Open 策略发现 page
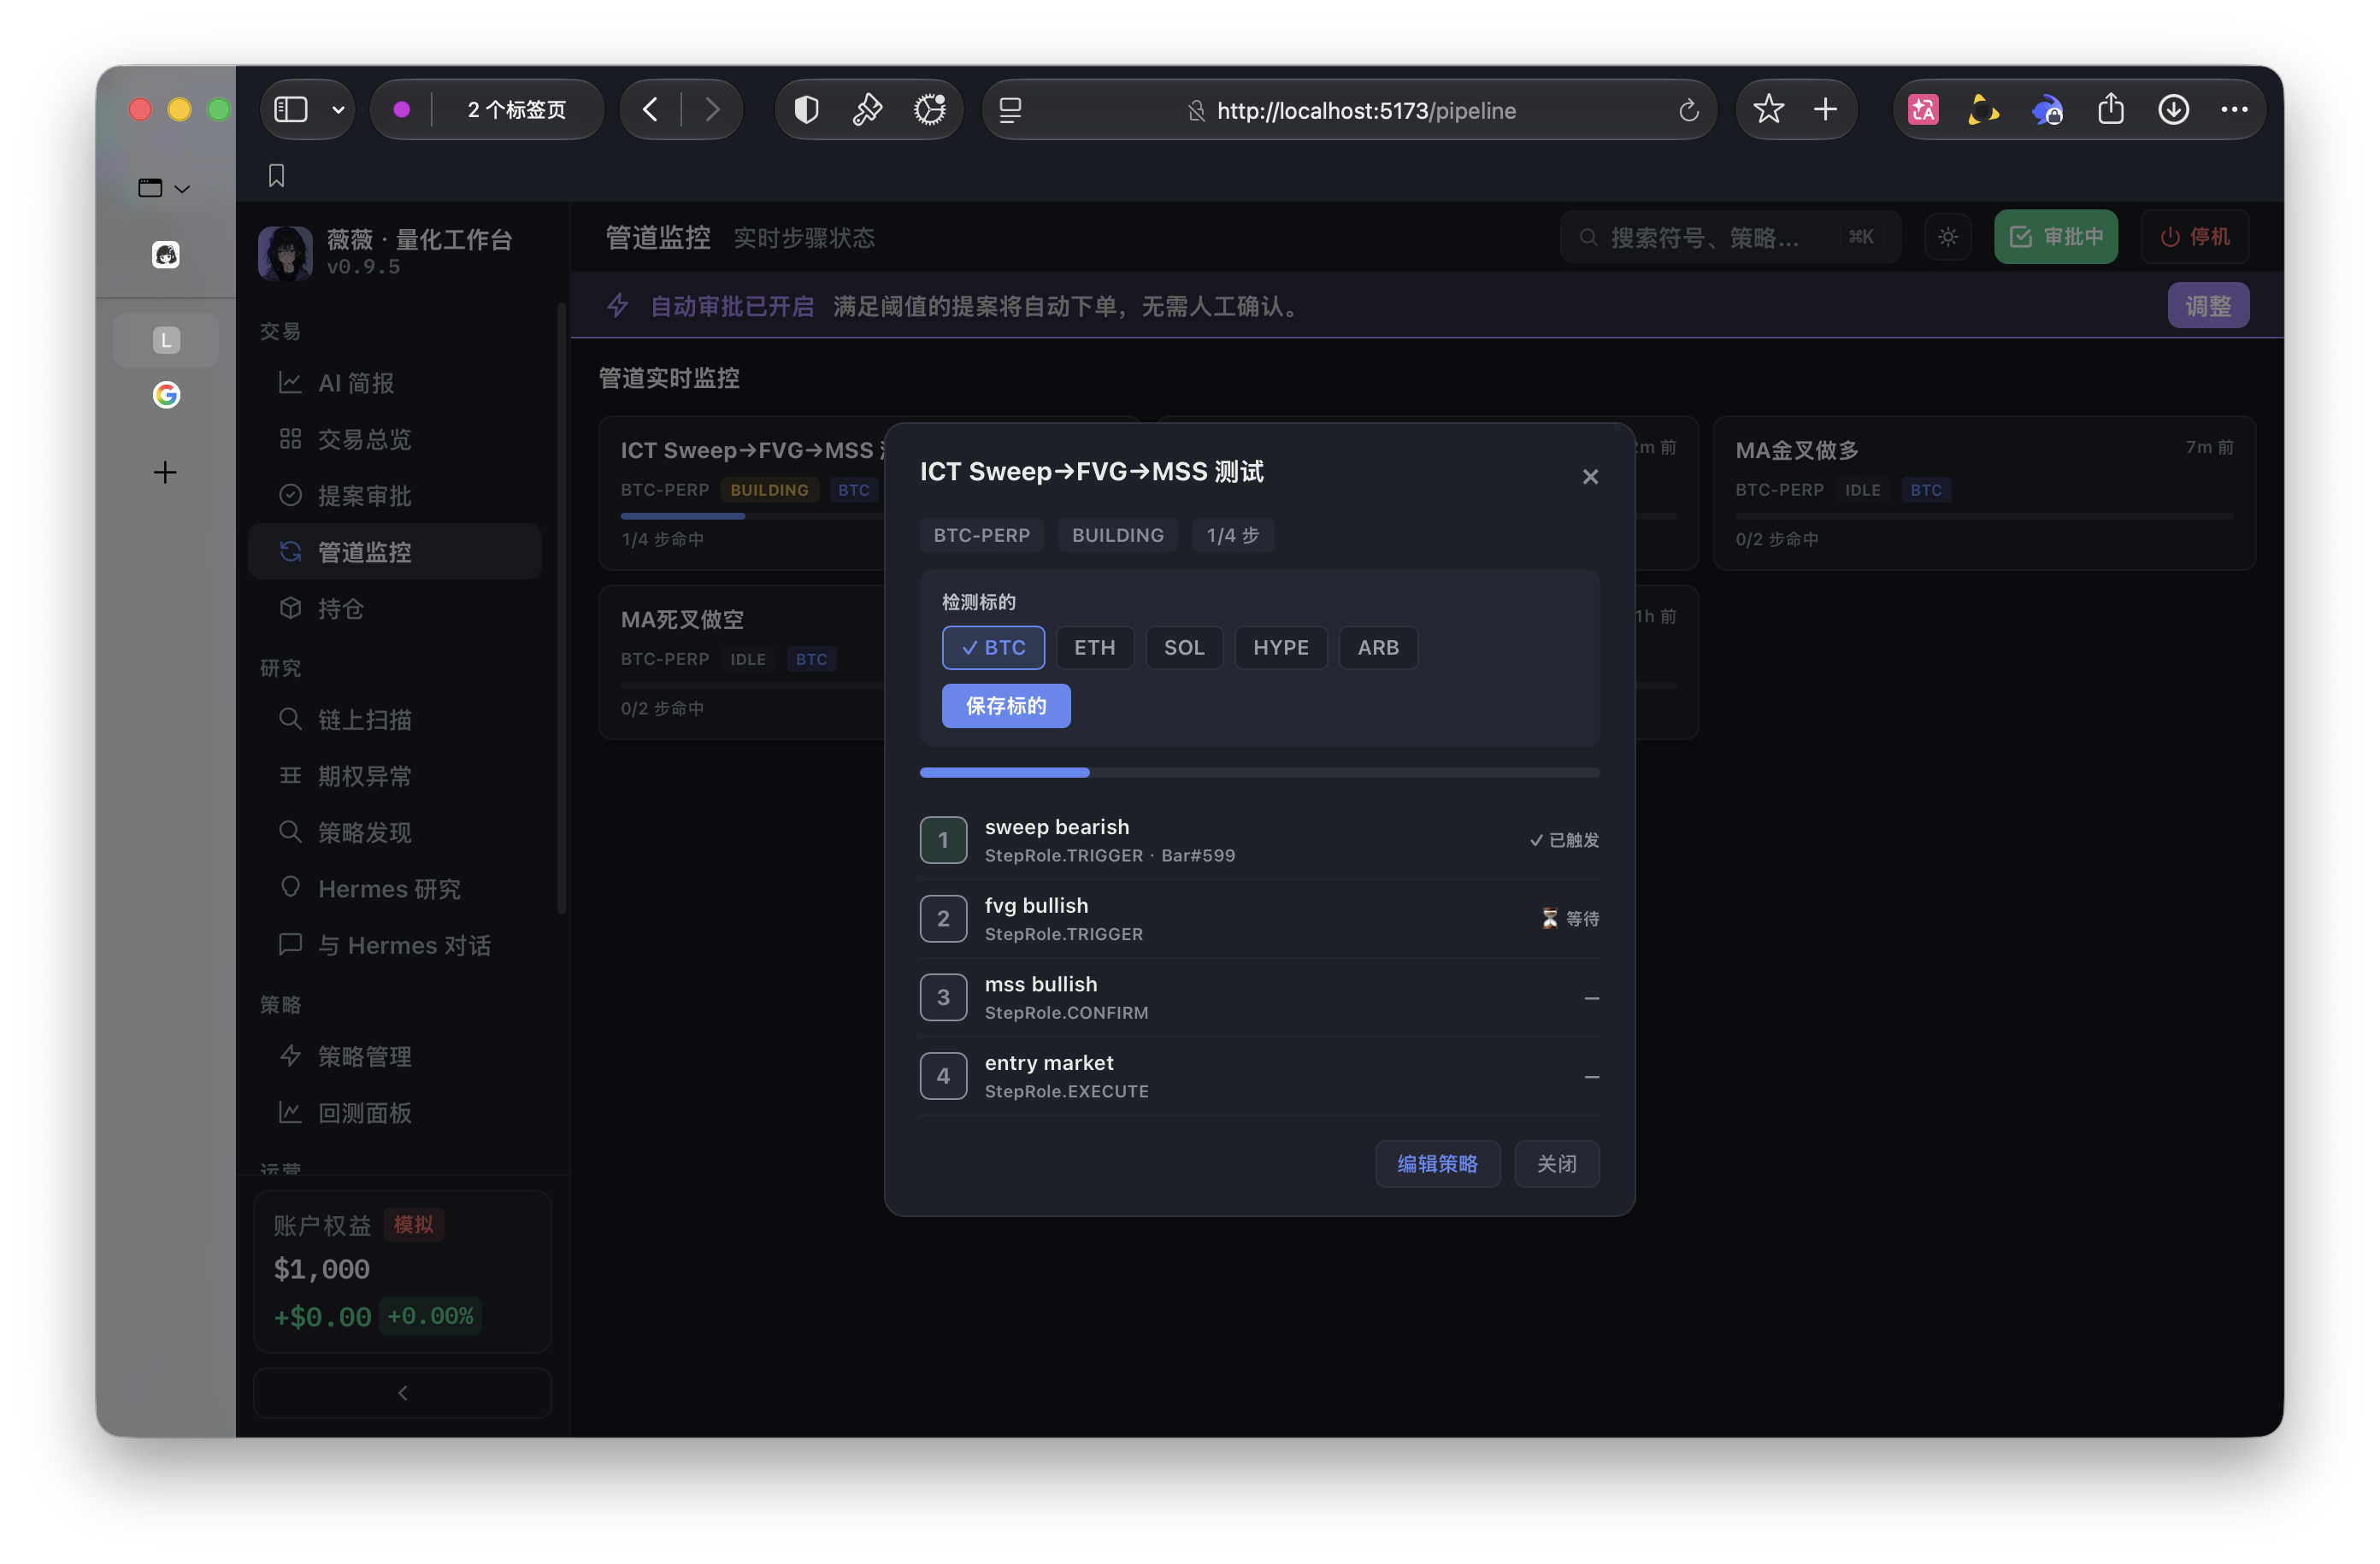This screenshot has height=1564, width=2380. click(394, 832)
